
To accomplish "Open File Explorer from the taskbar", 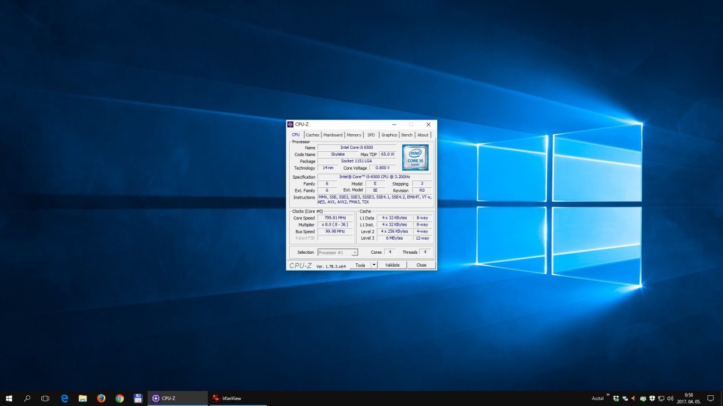I will [82, 398].
